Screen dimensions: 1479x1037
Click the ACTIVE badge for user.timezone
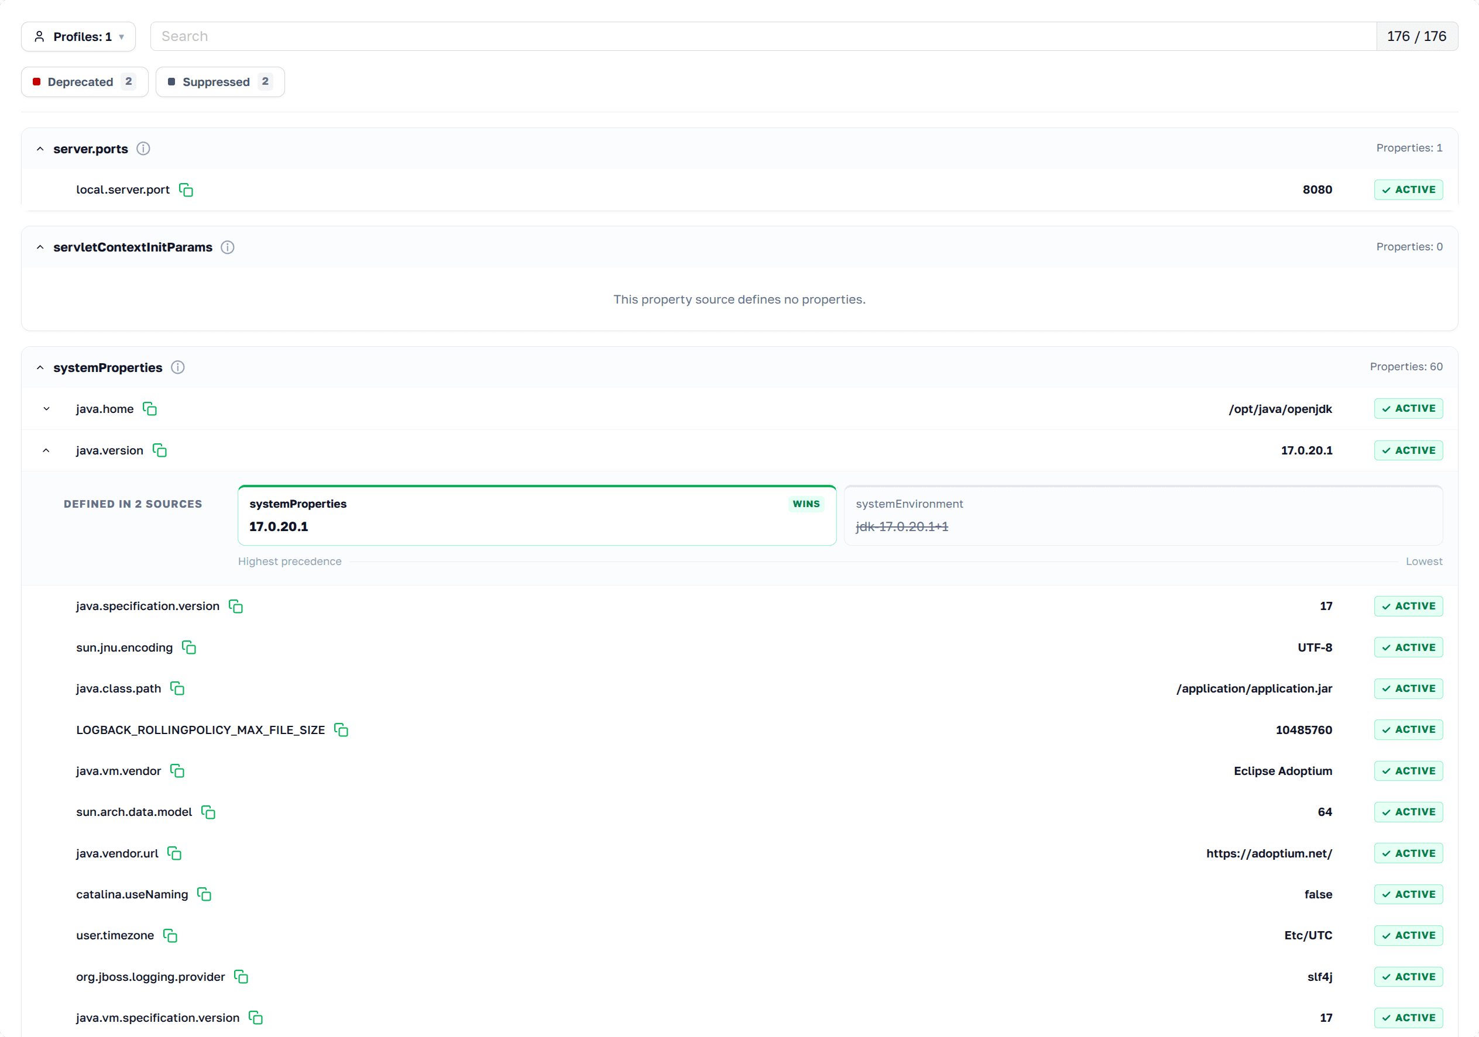tap(1408, 936)
